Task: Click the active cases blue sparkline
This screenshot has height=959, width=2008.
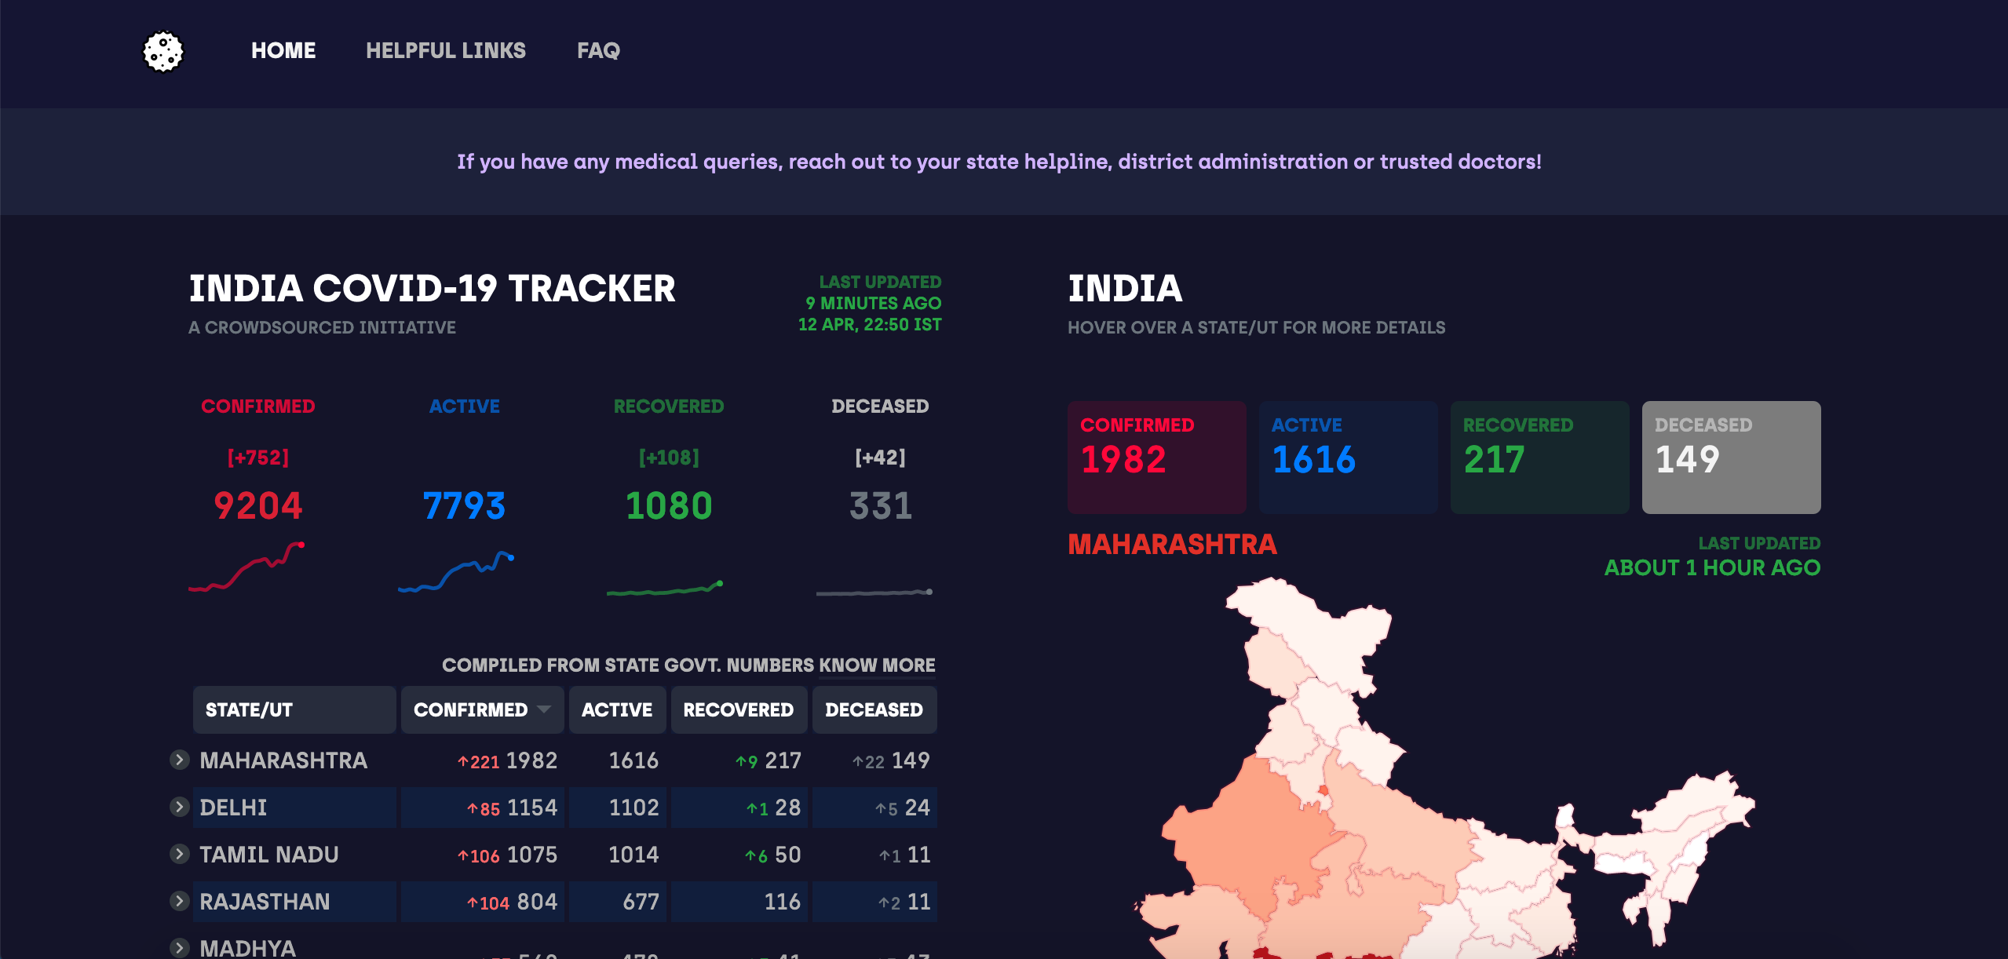Action: coord(456,571)
